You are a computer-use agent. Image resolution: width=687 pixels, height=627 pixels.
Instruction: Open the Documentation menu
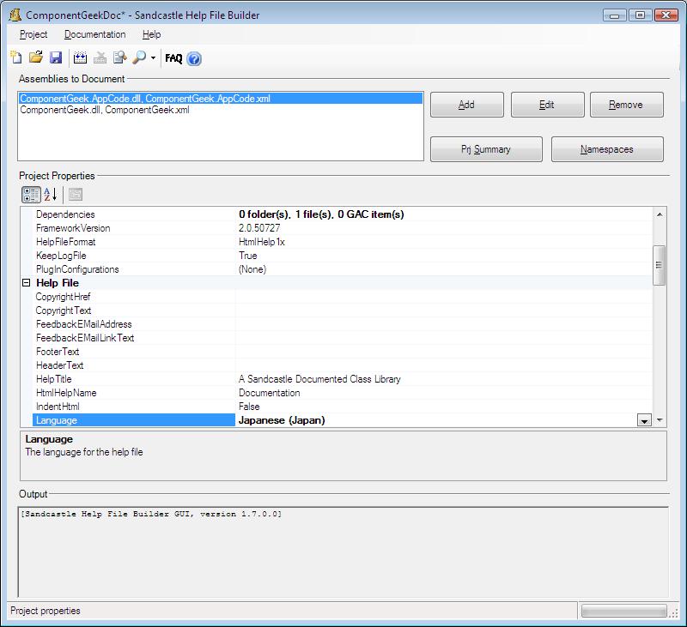point(95,34)
